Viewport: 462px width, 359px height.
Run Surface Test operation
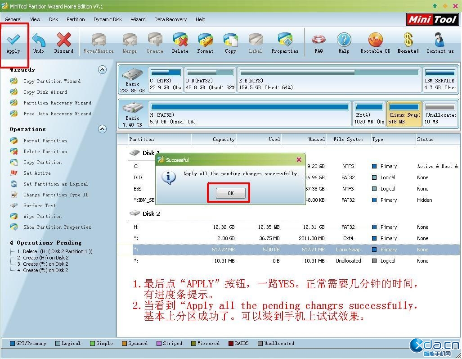[40, 205]
